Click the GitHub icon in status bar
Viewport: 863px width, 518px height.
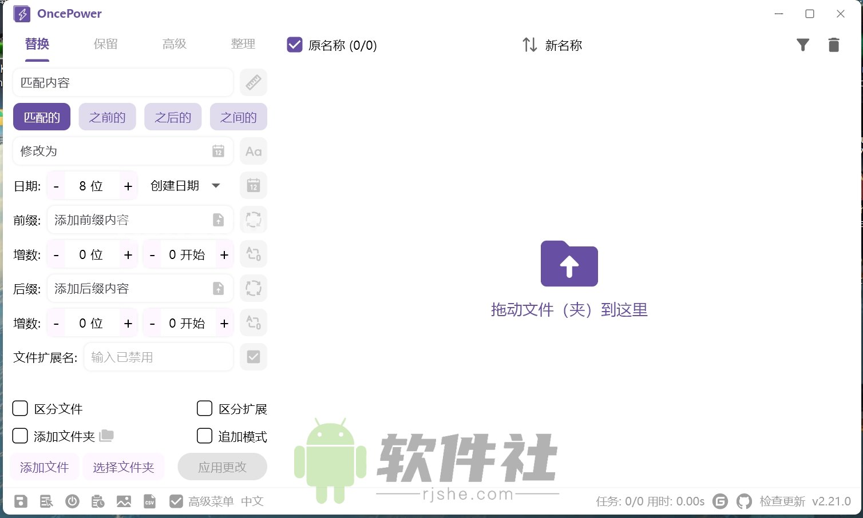(744, 501)
